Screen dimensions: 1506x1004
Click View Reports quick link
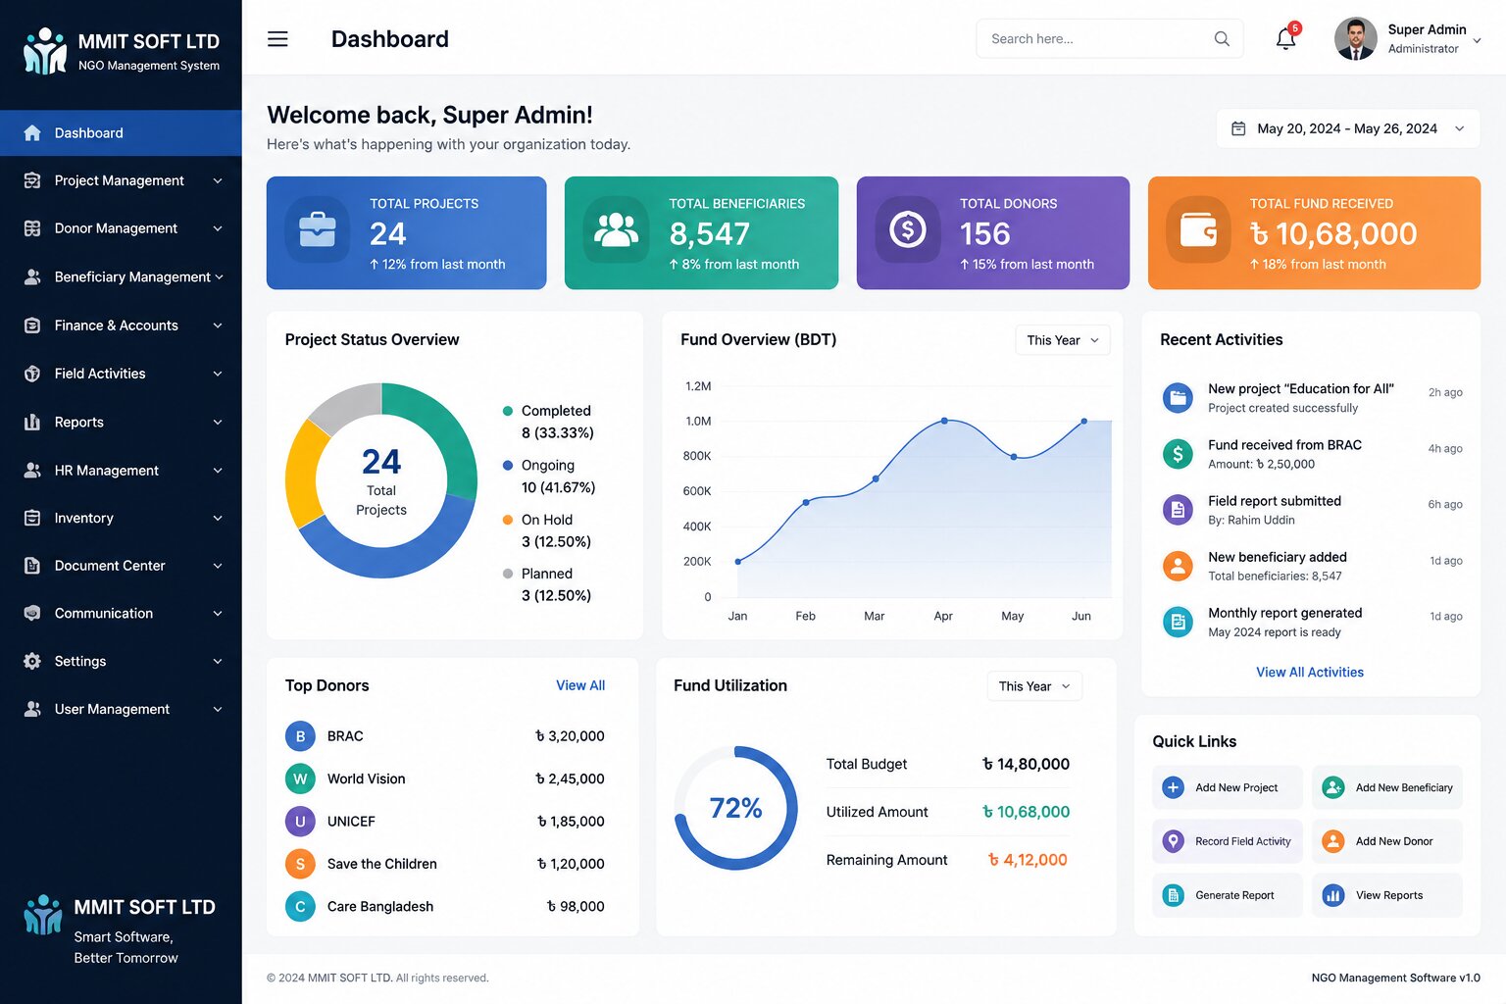1387,895
